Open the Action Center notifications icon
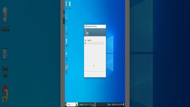The height and width of the screenshot is (107, 190). (x=123, y=104)
